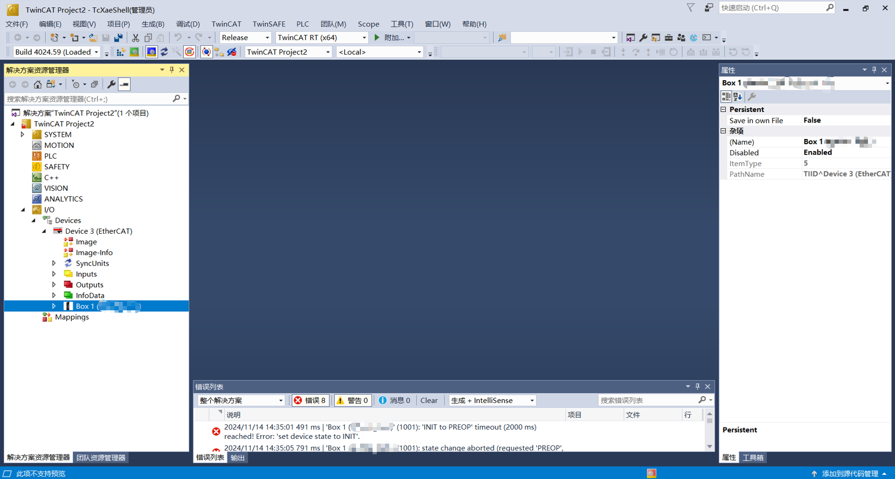Open the TwinSAFE menu

coord(269,24)
